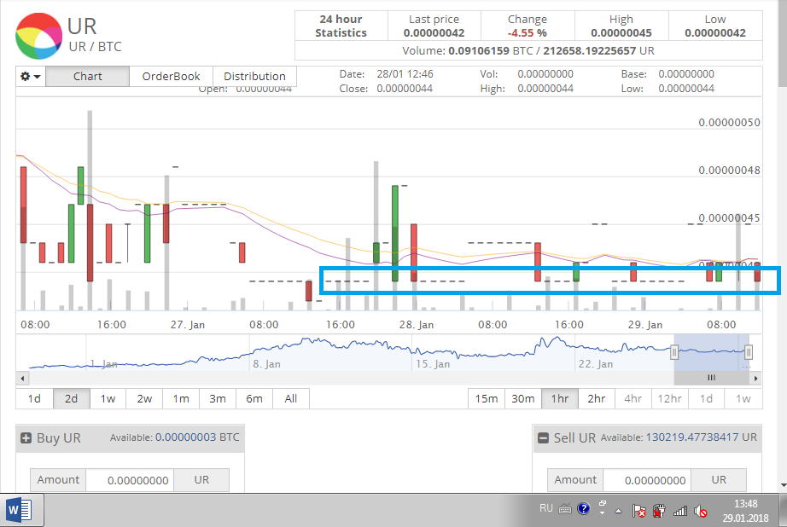The width and height of the screenshot is (787, 527).
Task: Select the 15m candle interval
Action: [x=486, y=398]
